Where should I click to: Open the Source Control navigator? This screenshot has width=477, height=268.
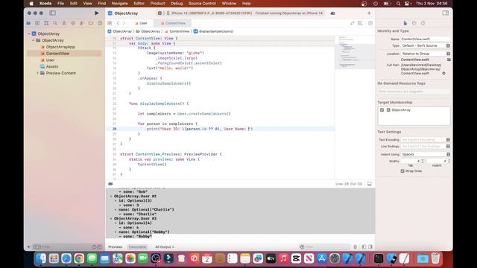point(37,23)
